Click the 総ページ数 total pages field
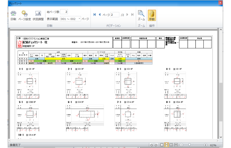Image resolution: width=231 pixels, height=148 pixels. pyautogui.click(x=64, y=12)
